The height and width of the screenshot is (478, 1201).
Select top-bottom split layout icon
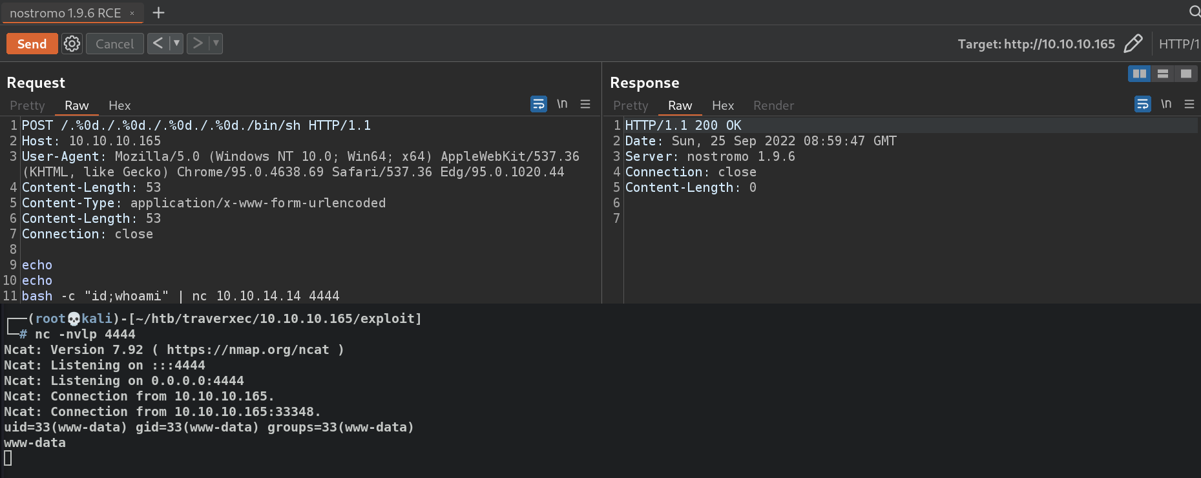click(x=1163, y=74)
